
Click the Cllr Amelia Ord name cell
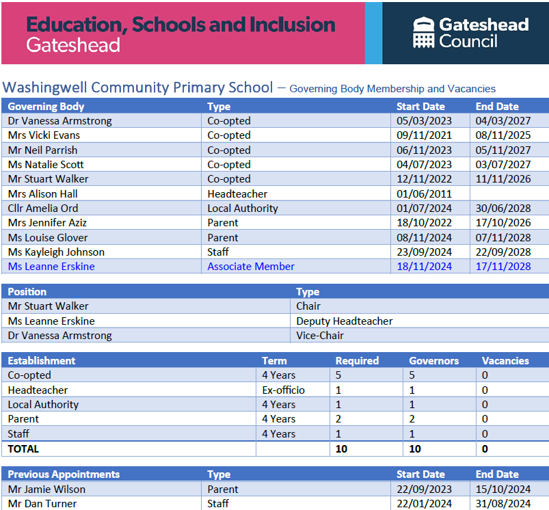point(43,209)
